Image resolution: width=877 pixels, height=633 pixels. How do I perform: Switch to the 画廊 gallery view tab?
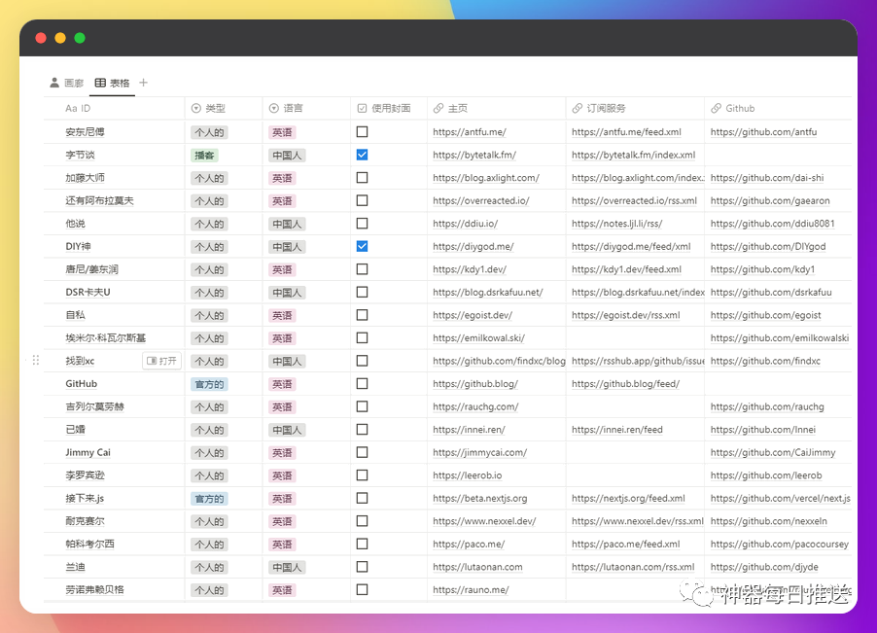click(66, 83)
